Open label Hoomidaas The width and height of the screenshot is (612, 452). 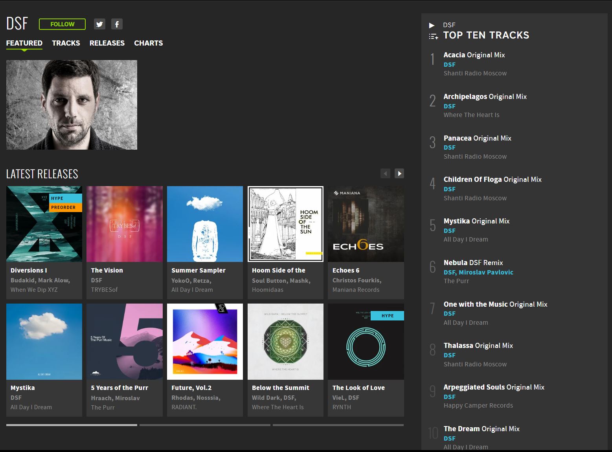pos(268,290)
